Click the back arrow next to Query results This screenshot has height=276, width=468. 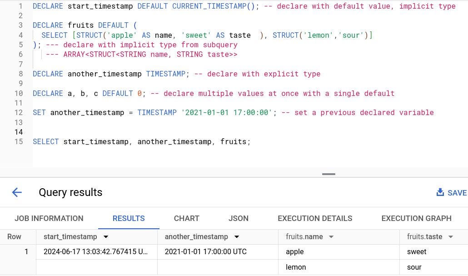click(x=17, y=192)
